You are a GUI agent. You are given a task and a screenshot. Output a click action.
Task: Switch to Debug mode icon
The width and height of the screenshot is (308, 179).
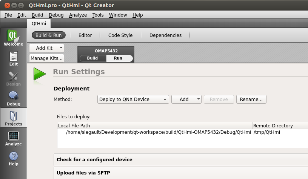tap(13, 98)
